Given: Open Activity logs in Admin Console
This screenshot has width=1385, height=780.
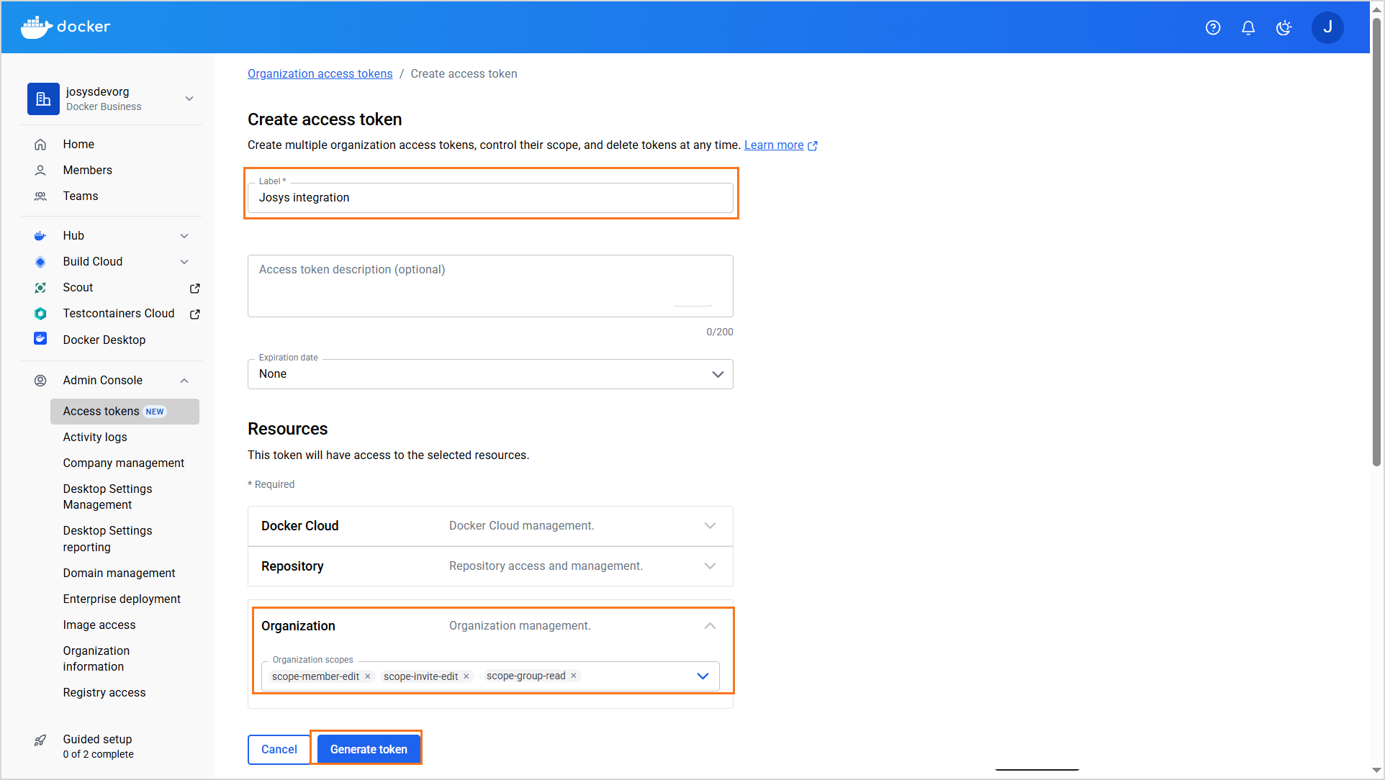Looking at the screenshot, I should pyautogui.click(x=95, y=437).
